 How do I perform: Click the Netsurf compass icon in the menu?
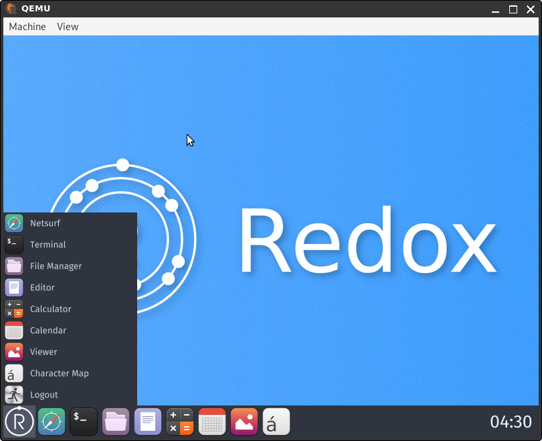(13, 223)
